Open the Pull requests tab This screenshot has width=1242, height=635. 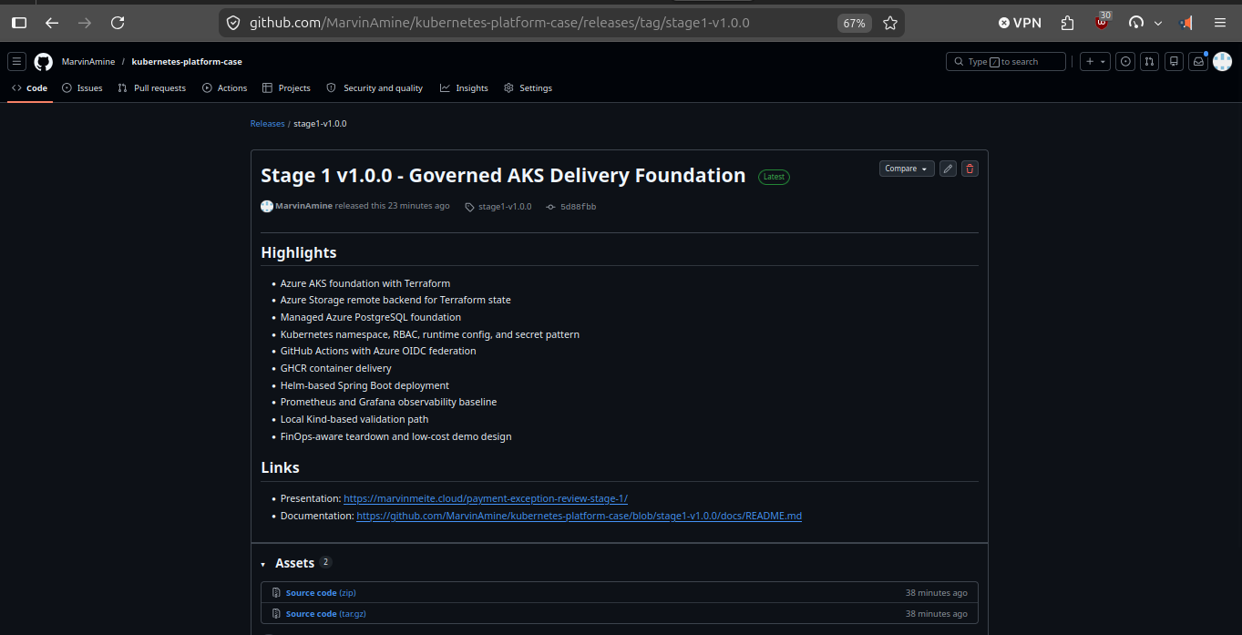tap(152, 88)
